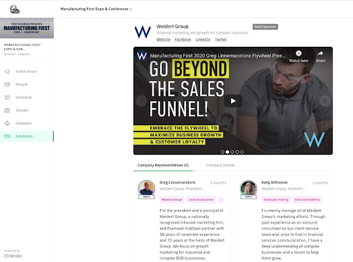Click the People group icon
Image resolution: width=353 pixels, height=262 pixels.
coord(7,85)
